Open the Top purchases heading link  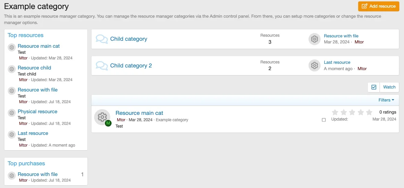coord(26,164)
